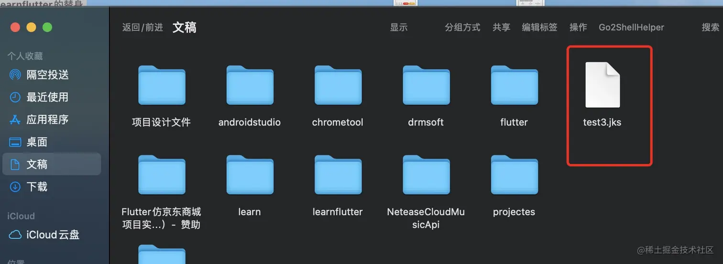Click the 文稿 document sidebar icon
Image resolution: width=723 pixels, height=264 pixels.
[x=15, y=165]
